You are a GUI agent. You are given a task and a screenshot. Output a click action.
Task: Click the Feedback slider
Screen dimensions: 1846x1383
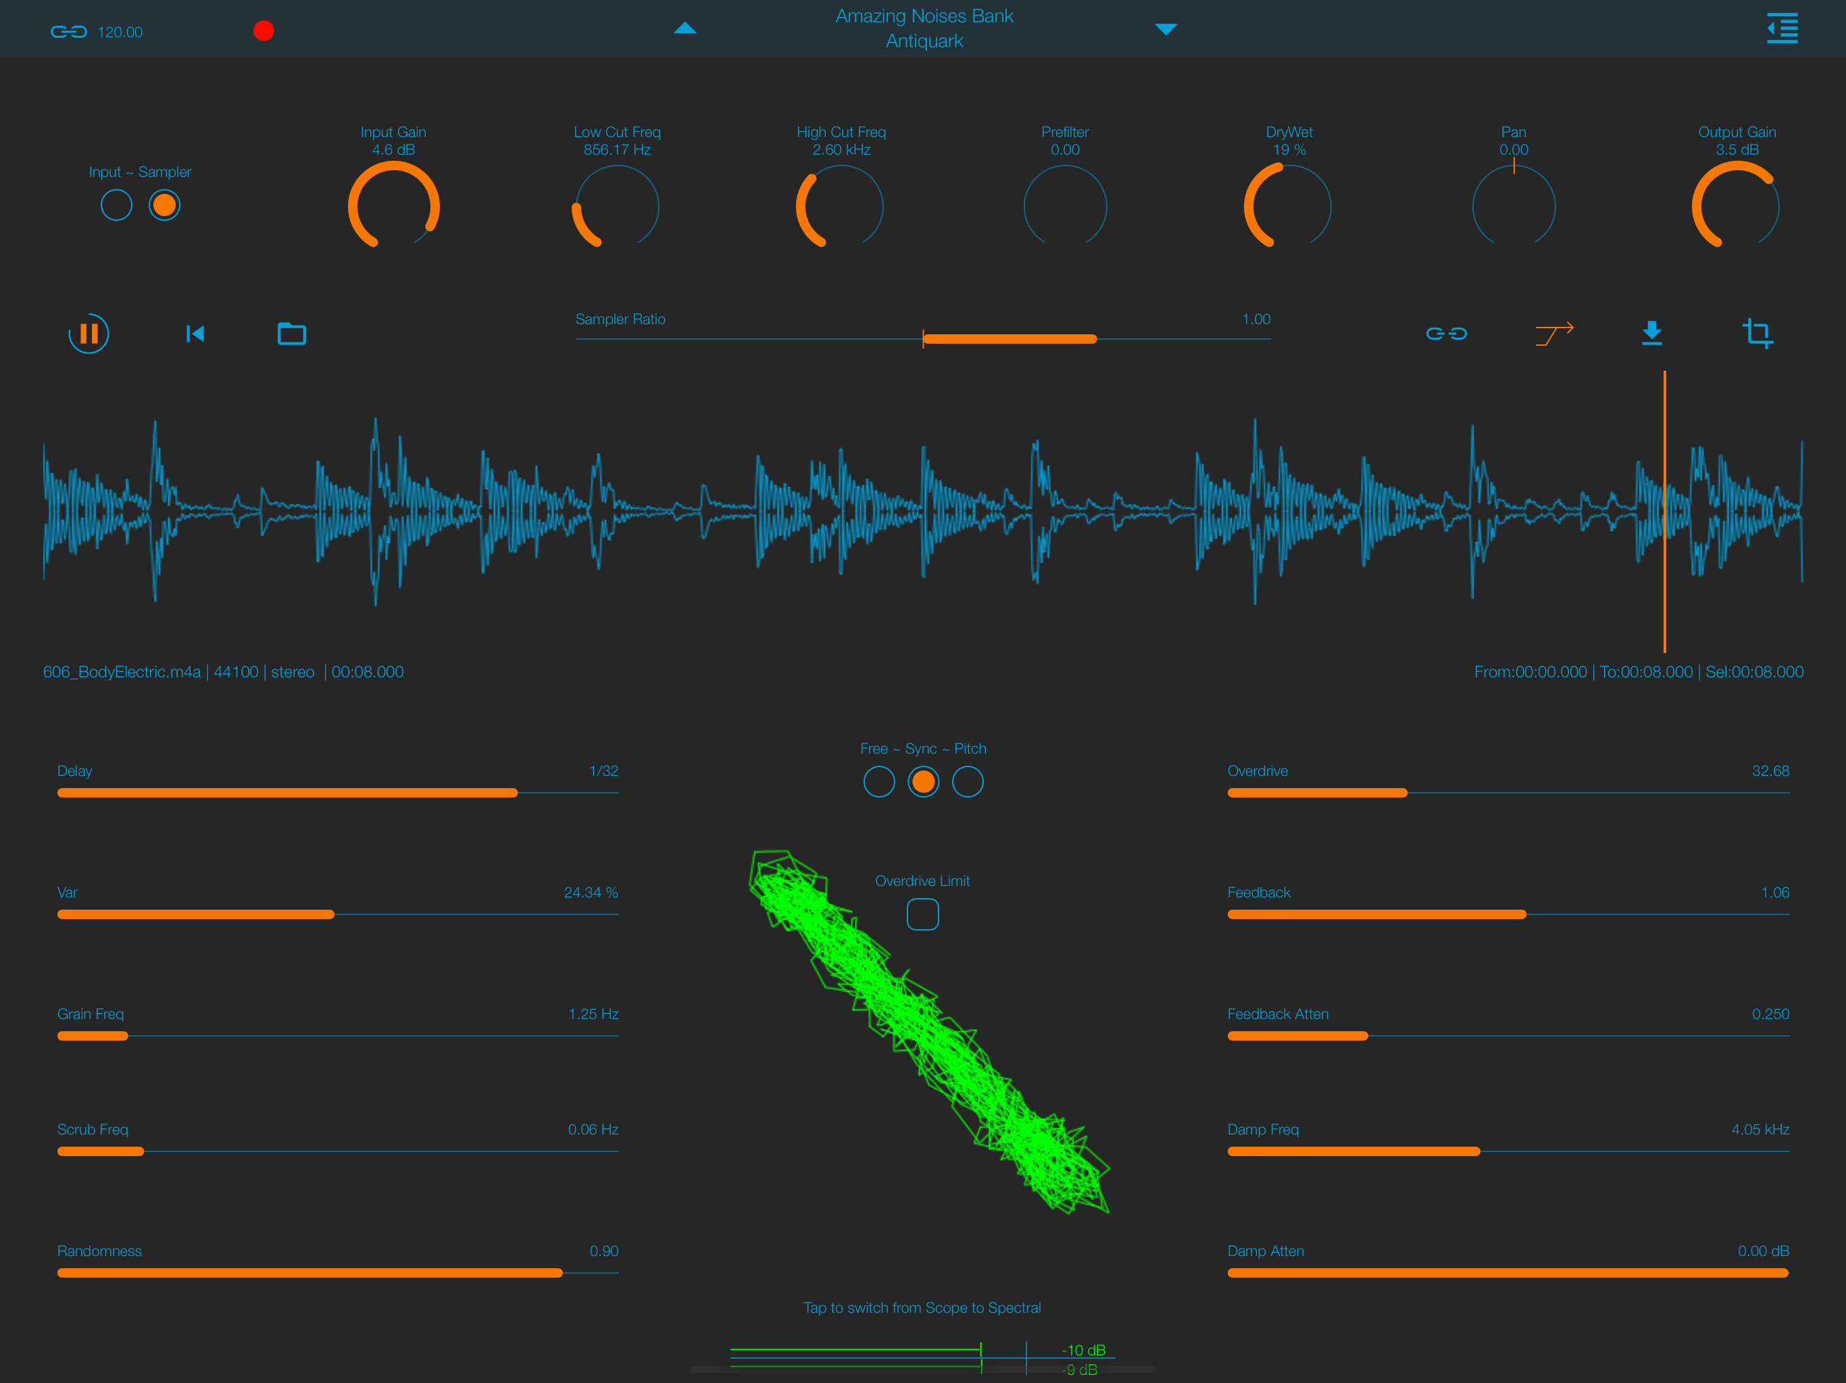coord(1508,914)
